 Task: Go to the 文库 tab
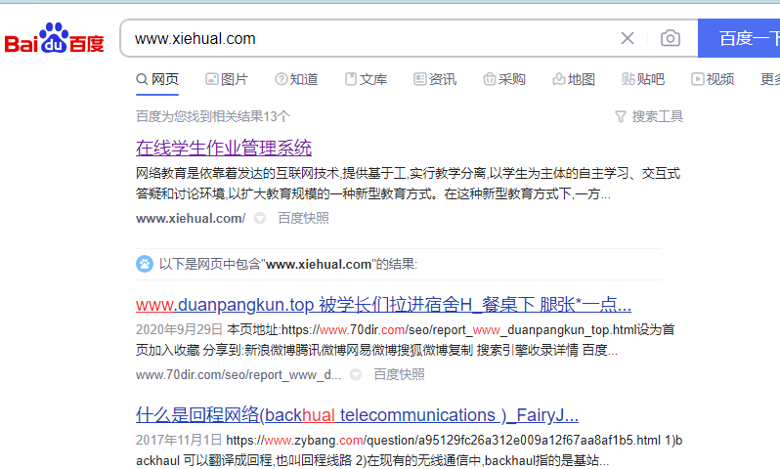click(x=367, y=79)
